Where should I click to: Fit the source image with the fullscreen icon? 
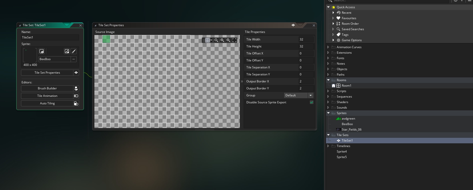(x=234, y=40)
